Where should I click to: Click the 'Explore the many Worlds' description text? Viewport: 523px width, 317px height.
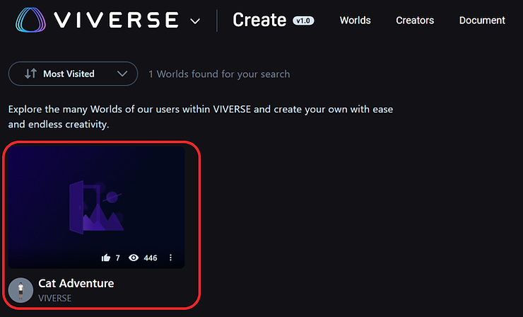coord(201,117)
